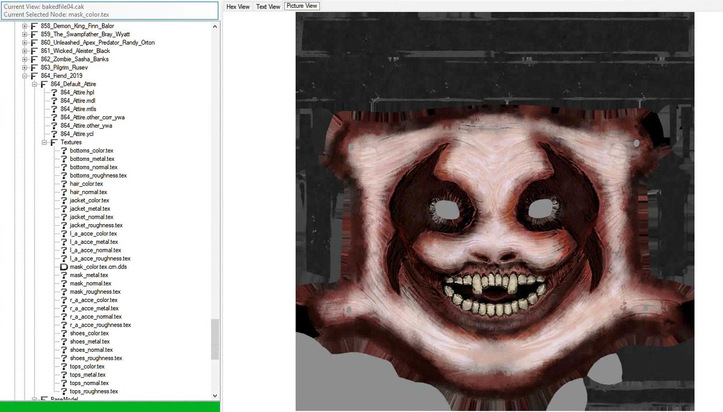723x412 pixels.
Task: Click file icon of 864_Attire.ycl
Action: [x=54, y=134]
